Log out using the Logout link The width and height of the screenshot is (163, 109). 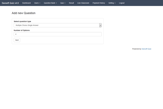[122, 3]
